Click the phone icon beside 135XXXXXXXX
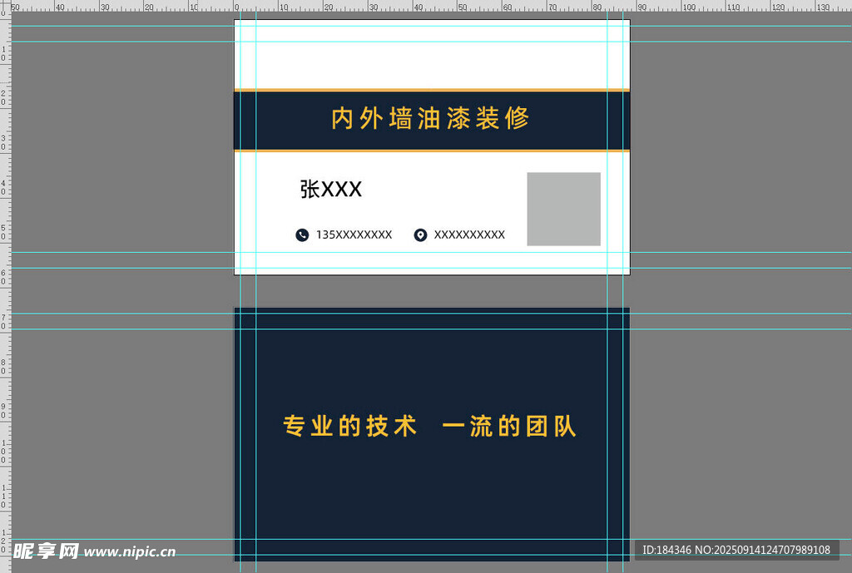 (x=302, y=235)
